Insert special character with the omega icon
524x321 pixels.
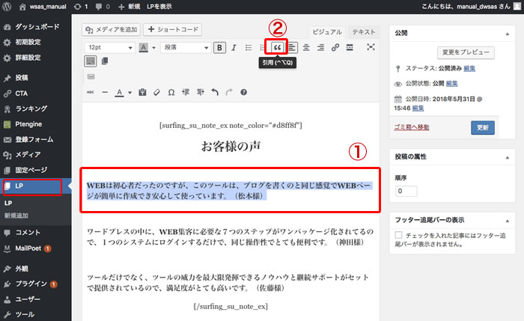pos(171,92)
